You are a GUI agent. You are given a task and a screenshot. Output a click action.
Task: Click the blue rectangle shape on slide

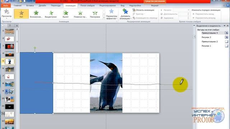click(36, 83)
